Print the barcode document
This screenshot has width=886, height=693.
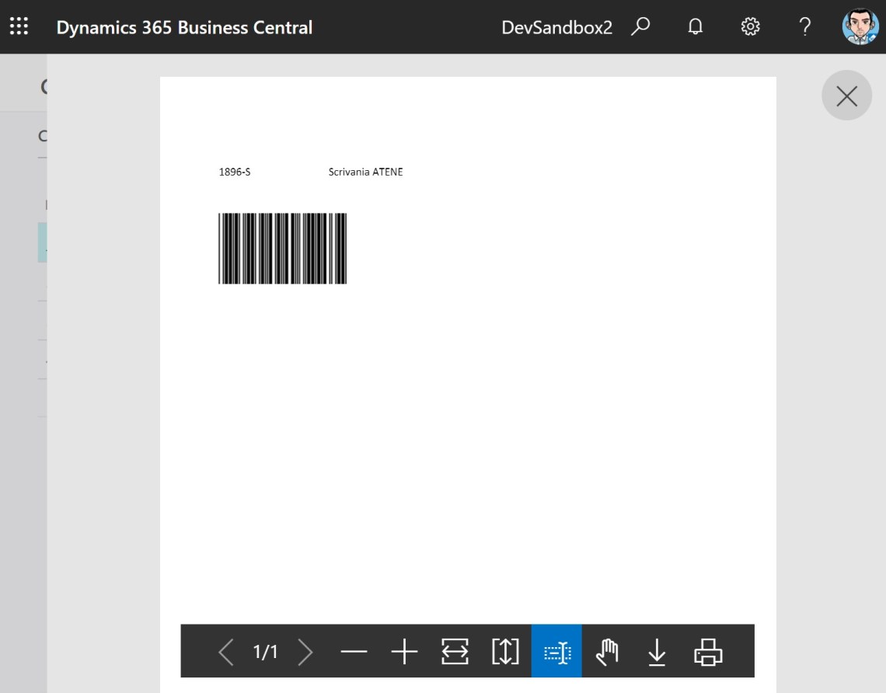click(x=708, y=651)
